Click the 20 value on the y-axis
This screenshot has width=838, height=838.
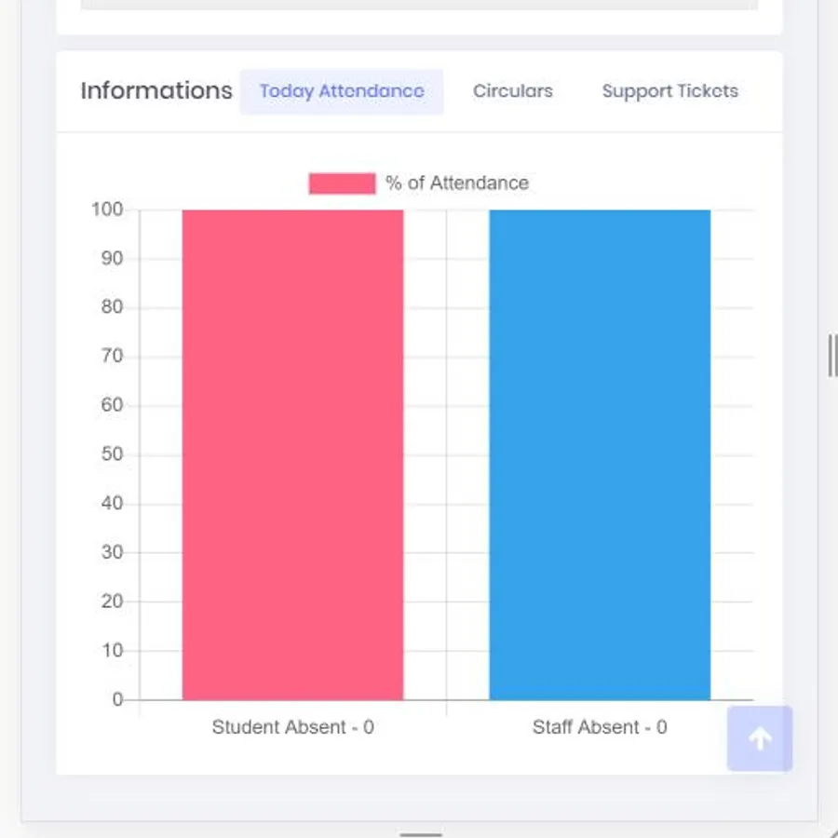(x=112, y=601)
